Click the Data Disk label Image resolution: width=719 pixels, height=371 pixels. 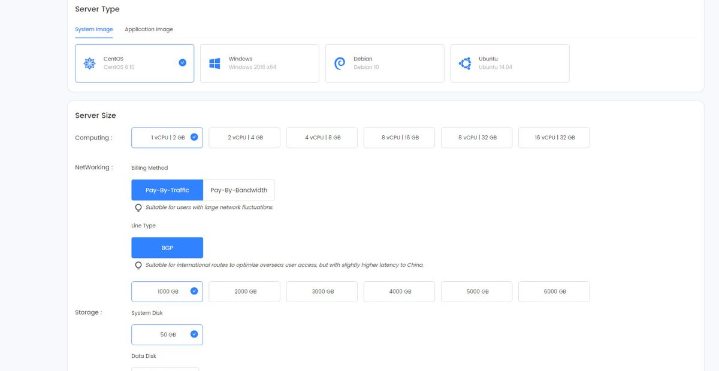(x=144, y=356)
